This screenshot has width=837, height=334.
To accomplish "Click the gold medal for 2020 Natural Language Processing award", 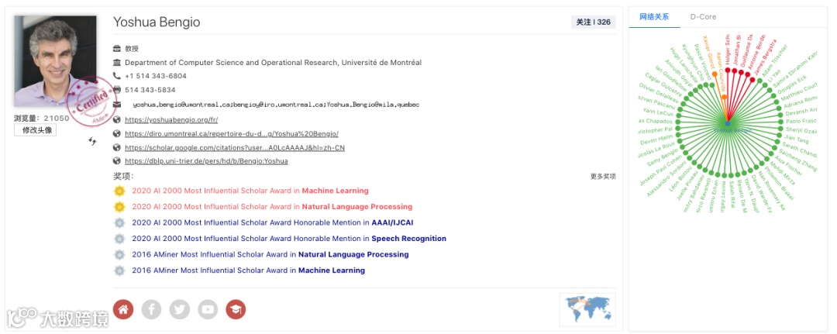I will pos(119,207).
